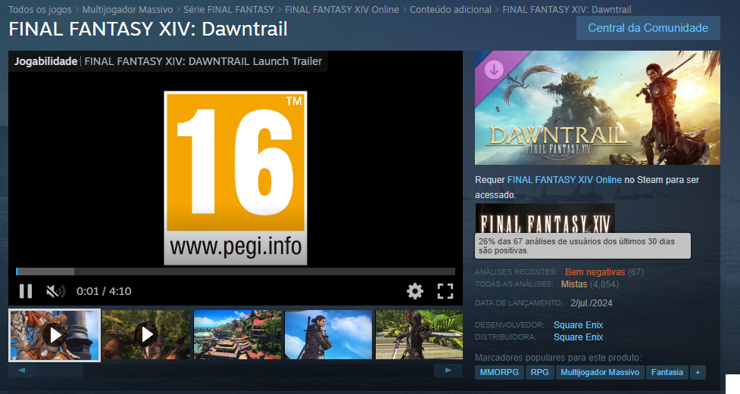740x394 pixels.
Task: Click the video progress seek bar
Action: [236, 271]
